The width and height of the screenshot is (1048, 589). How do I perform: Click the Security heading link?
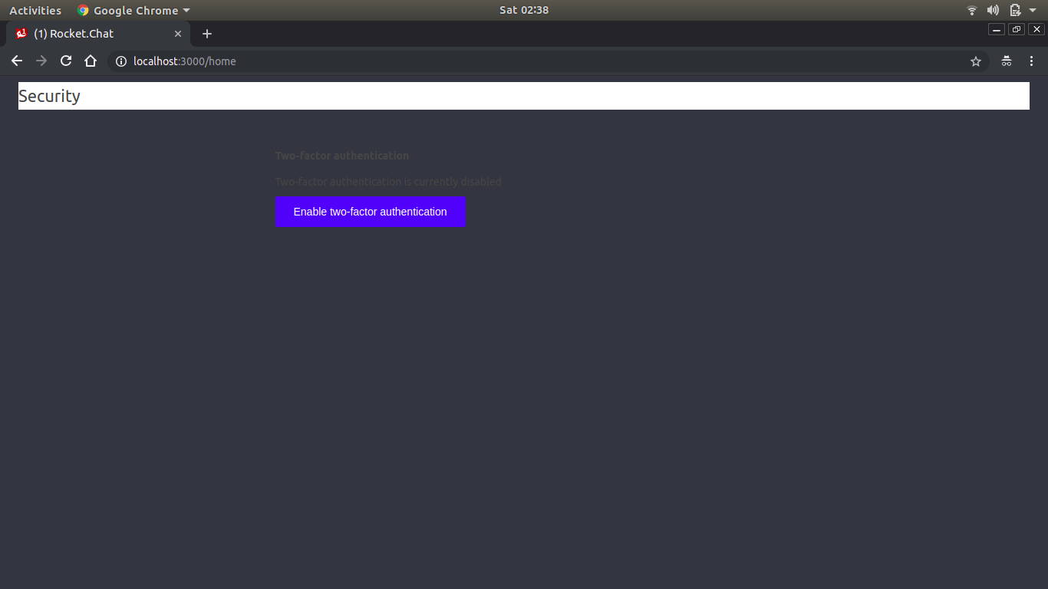pyautogui.click(x=49, y=96)
